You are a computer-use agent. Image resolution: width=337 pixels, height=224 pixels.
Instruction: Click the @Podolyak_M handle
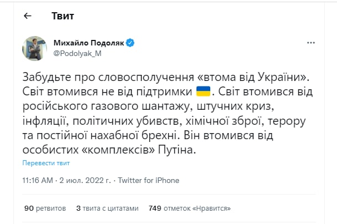[x=77, y=53]
